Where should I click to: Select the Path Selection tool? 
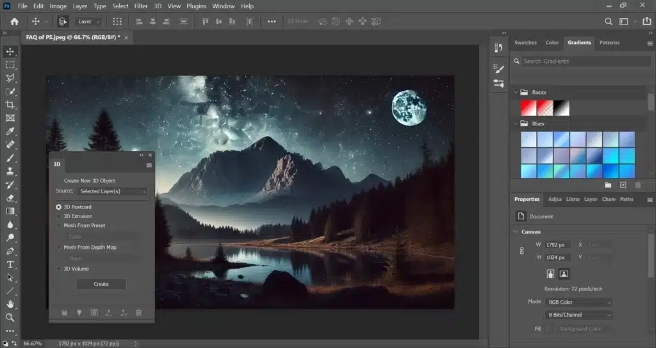pyautogui.click(x=10, y=278)
